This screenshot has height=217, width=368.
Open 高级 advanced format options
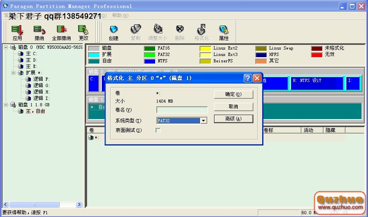coord(233,119)
